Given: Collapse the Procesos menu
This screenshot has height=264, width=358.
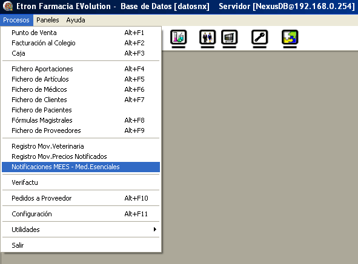Looking at the screenshot, I should click(16, 20).
